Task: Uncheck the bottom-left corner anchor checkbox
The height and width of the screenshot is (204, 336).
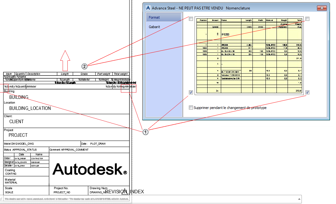Action: 191,93
